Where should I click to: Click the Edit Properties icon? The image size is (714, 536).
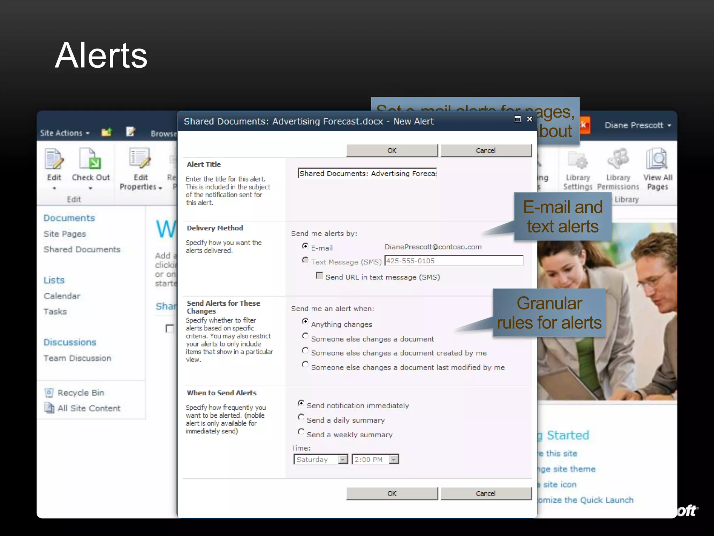pos(140,158)
